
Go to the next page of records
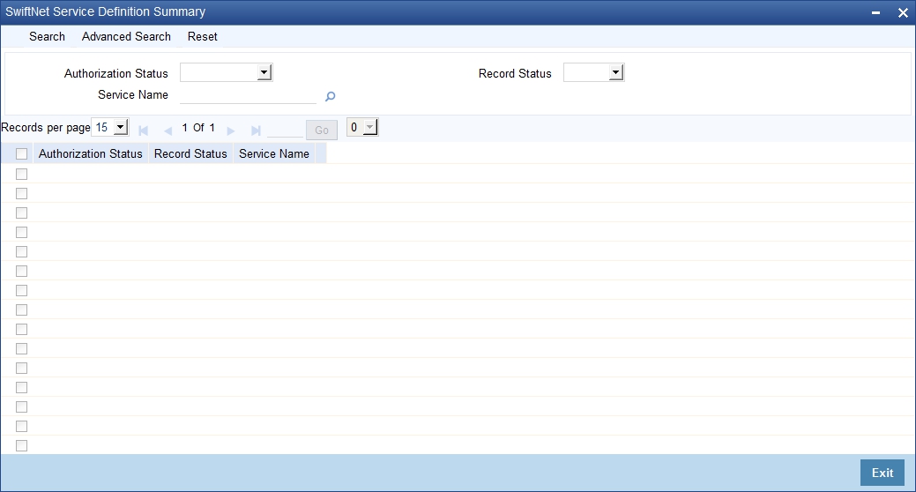[231, 130]
